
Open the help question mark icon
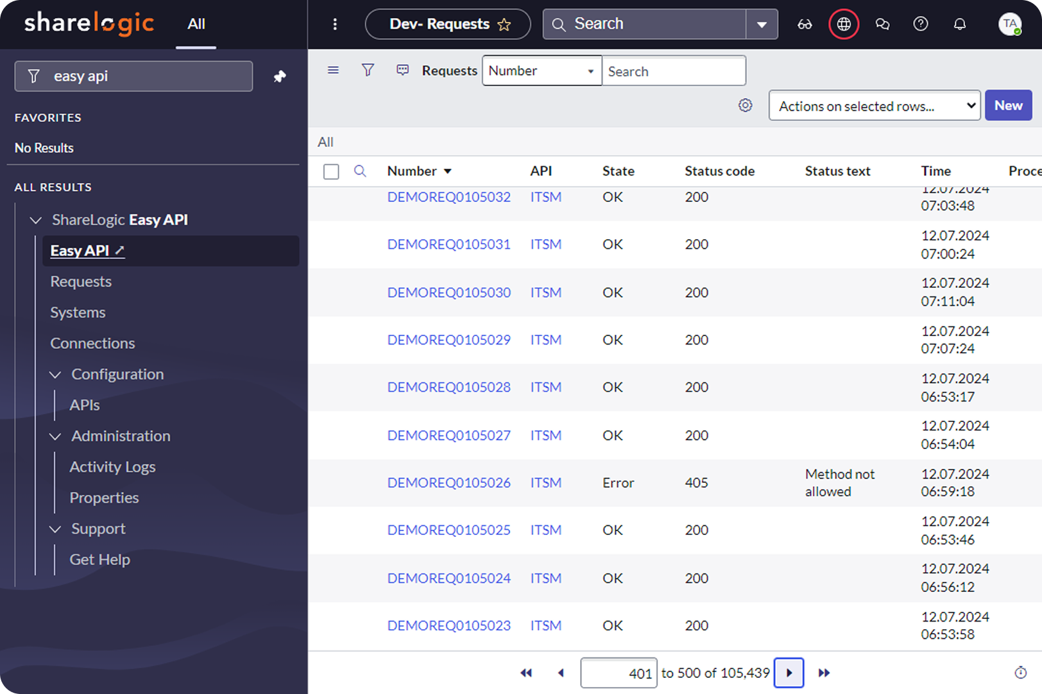[x=921, y=24]
